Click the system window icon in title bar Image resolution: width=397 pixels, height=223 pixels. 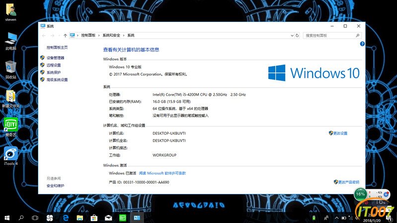click(43, 26)
